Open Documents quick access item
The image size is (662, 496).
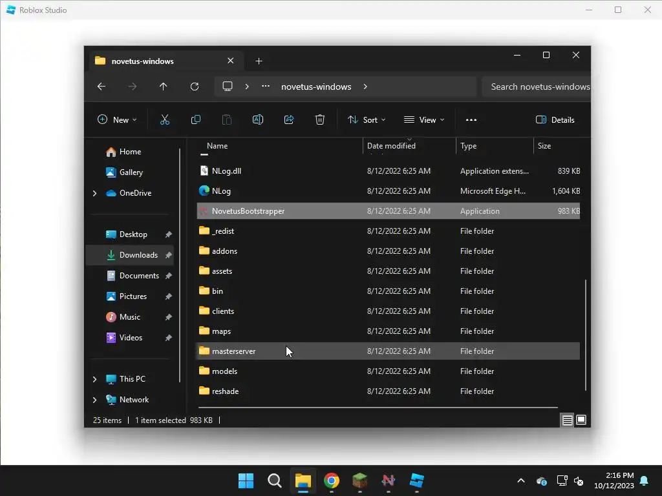[139, 275]
